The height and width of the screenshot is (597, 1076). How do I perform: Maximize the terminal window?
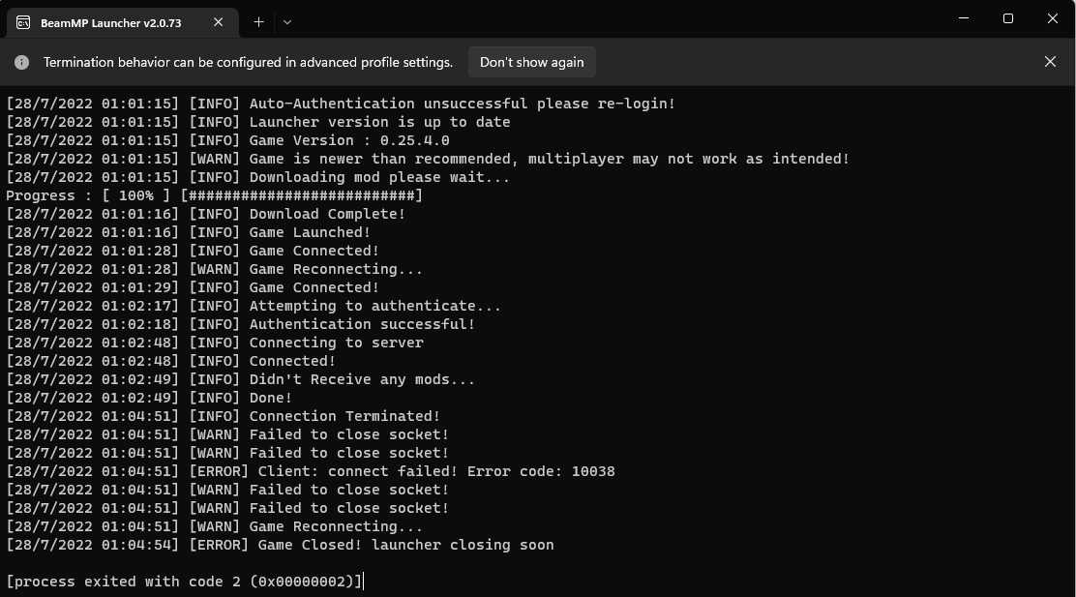(1008, 18)
